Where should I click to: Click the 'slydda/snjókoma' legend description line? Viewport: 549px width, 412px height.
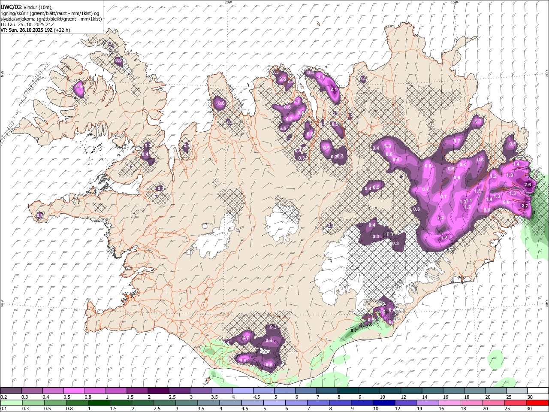(51, 19)
